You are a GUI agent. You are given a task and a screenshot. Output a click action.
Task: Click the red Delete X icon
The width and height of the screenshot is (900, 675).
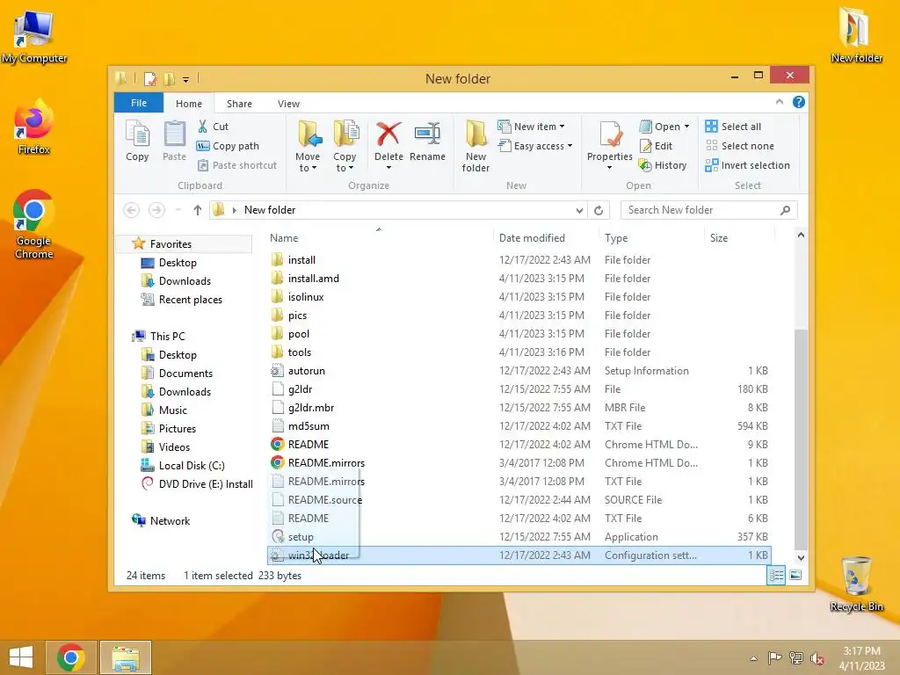point(388,134)
